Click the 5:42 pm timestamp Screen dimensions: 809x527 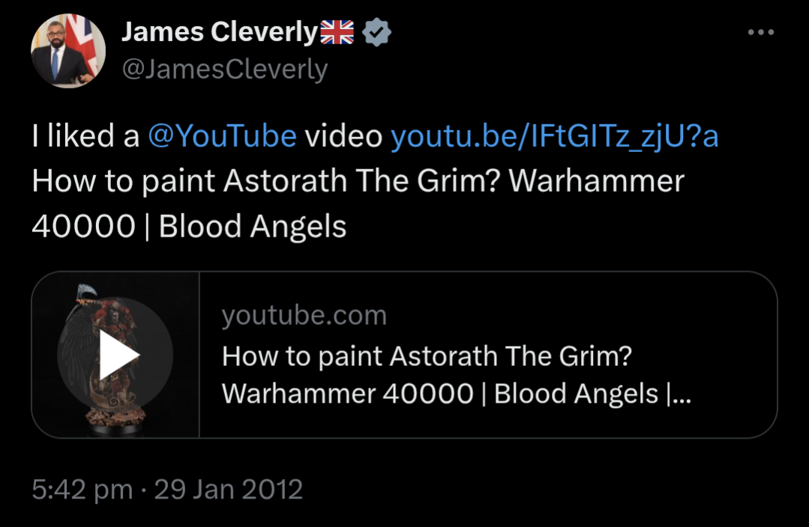click(x=82, y=489)
